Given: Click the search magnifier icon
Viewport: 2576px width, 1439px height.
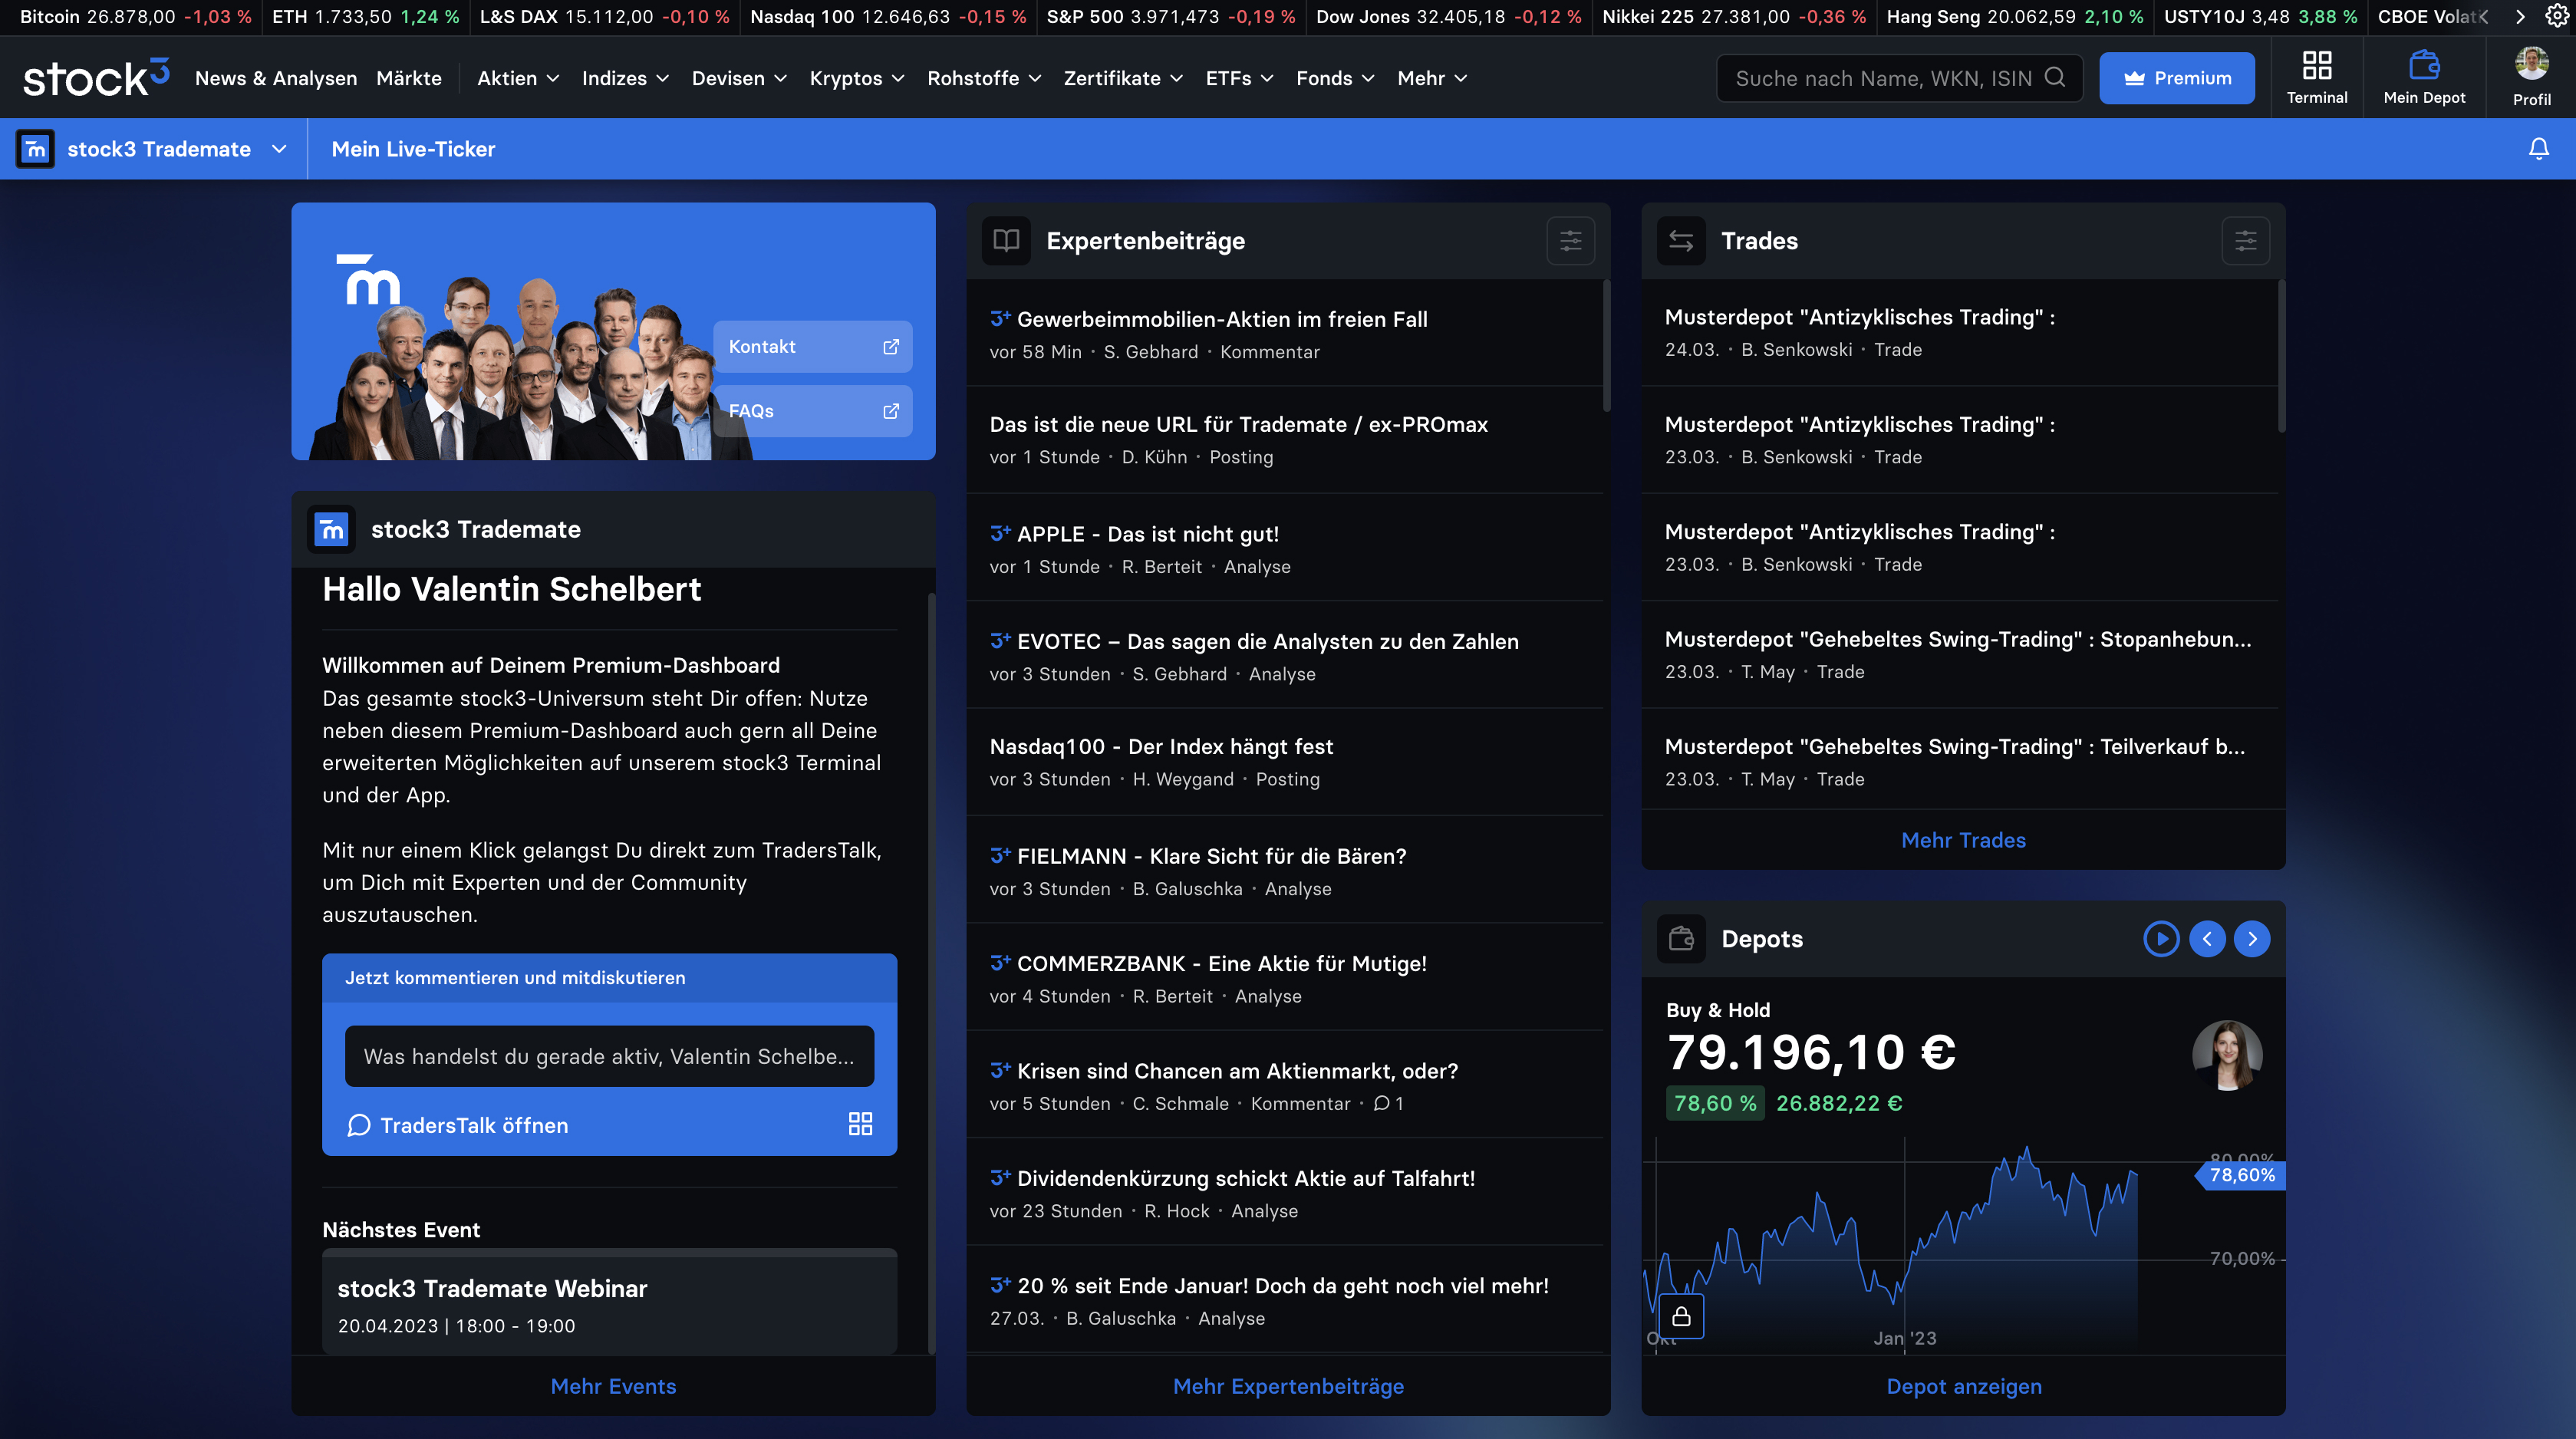Looking at the screenshot, I should (2054, 77).
